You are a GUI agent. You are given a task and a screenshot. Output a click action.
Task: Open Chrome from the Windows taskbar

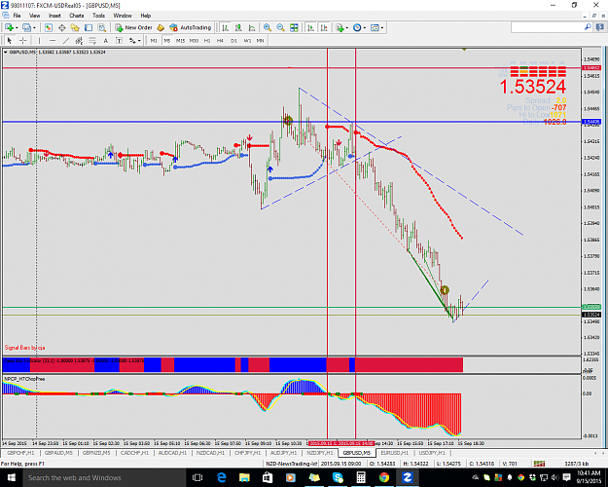coord(384,477)
